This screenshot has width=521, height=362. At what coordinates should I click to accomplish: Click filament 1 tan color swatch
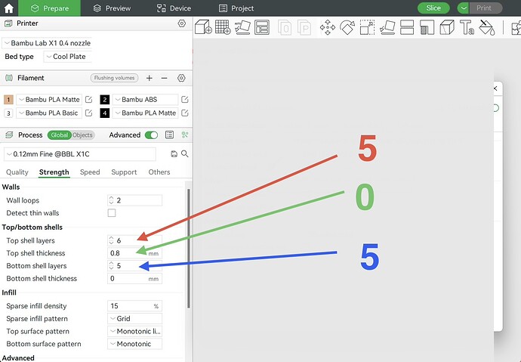click(8, 100)
